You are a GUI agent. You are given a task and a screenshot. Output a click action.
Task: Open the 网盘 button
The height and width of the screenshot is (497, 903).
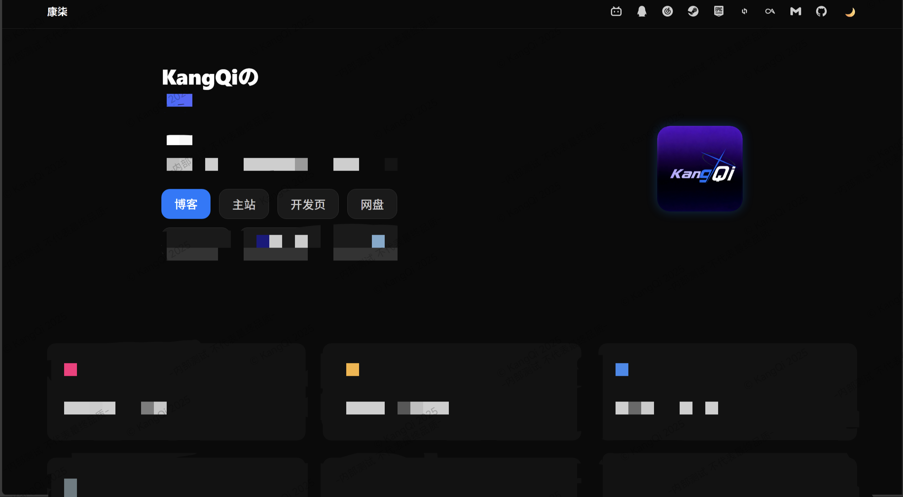click(372, 204)
